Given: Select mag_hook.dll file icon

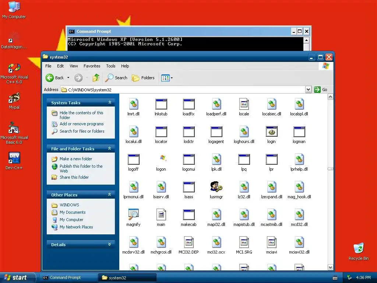Looking at the screenshot, I should (x=299, y=187).
